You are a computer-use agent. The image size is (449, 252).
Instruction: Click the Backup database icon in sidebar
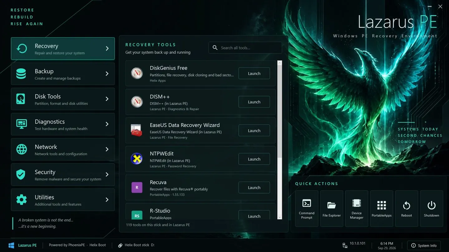pyautogui.click(x=21, y=74)
